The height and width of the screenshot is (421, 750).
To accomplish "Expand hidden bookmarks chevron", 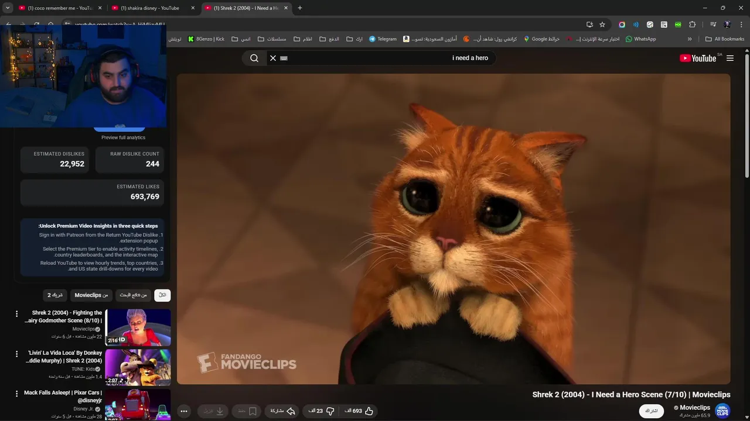I will [690, 39].
